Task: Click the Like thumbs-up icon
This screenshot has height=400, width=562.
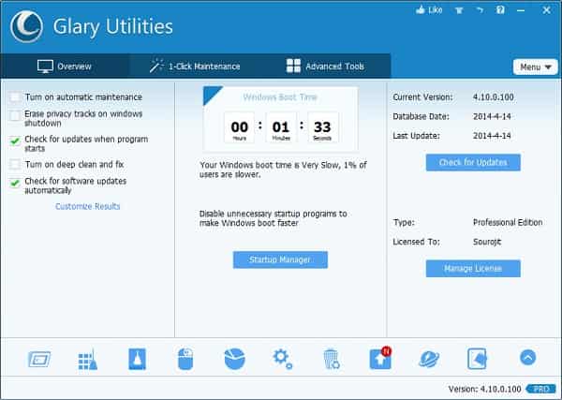Action: 421,10
